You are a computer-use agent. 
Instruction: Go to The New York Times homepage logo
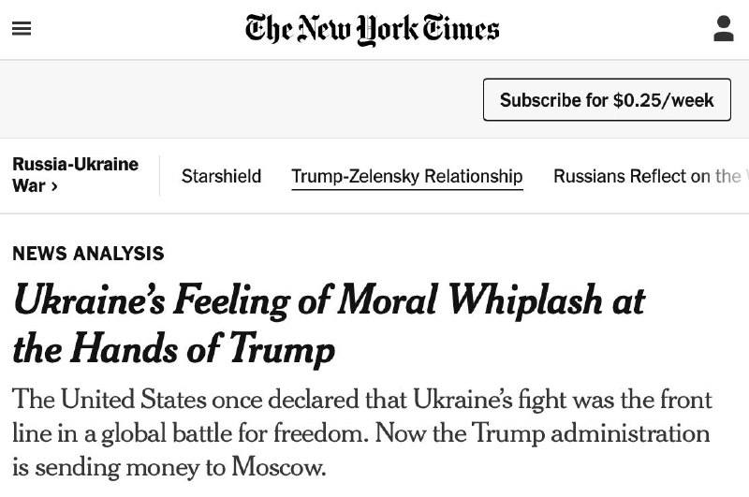coord(372,30)
